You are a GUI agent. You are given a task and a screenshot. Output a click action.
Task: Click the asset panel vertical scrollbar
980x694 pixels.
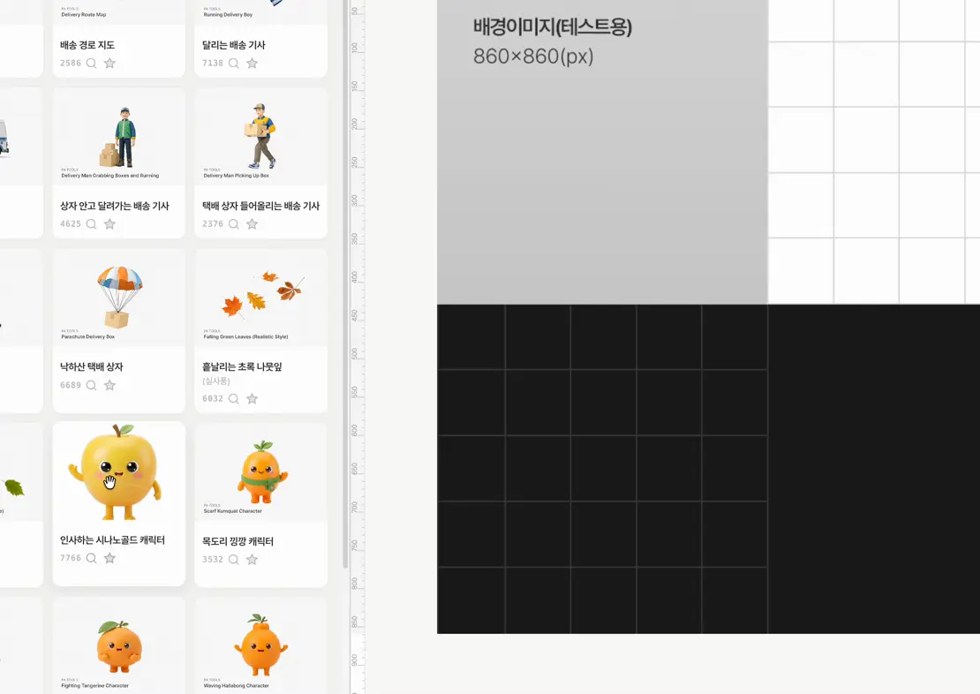345,284
